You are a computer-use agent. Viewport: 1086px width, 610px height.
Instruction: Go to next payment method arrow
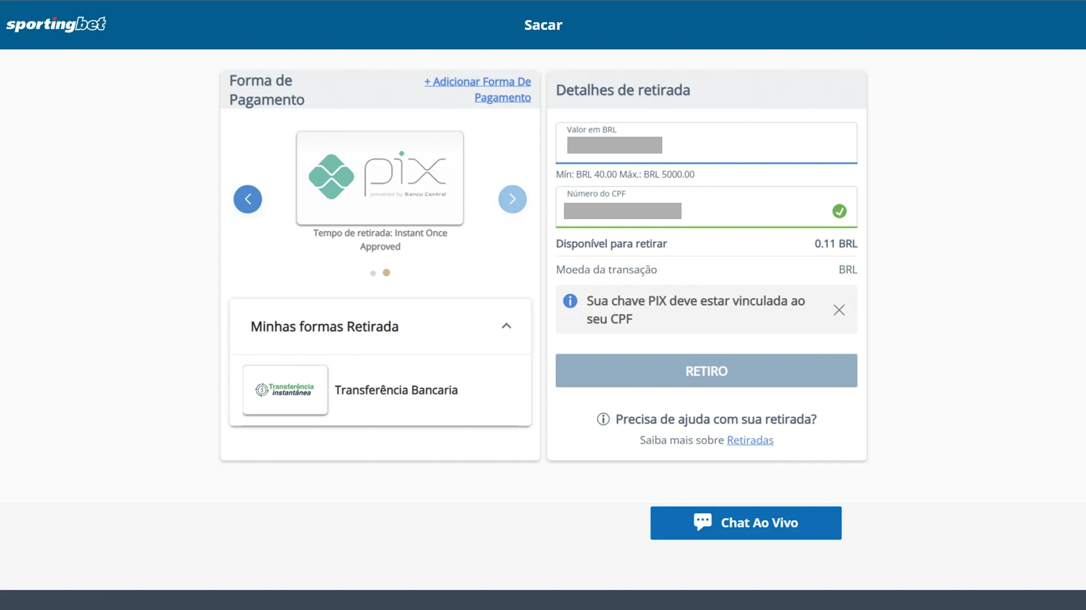tap(512, 199)
